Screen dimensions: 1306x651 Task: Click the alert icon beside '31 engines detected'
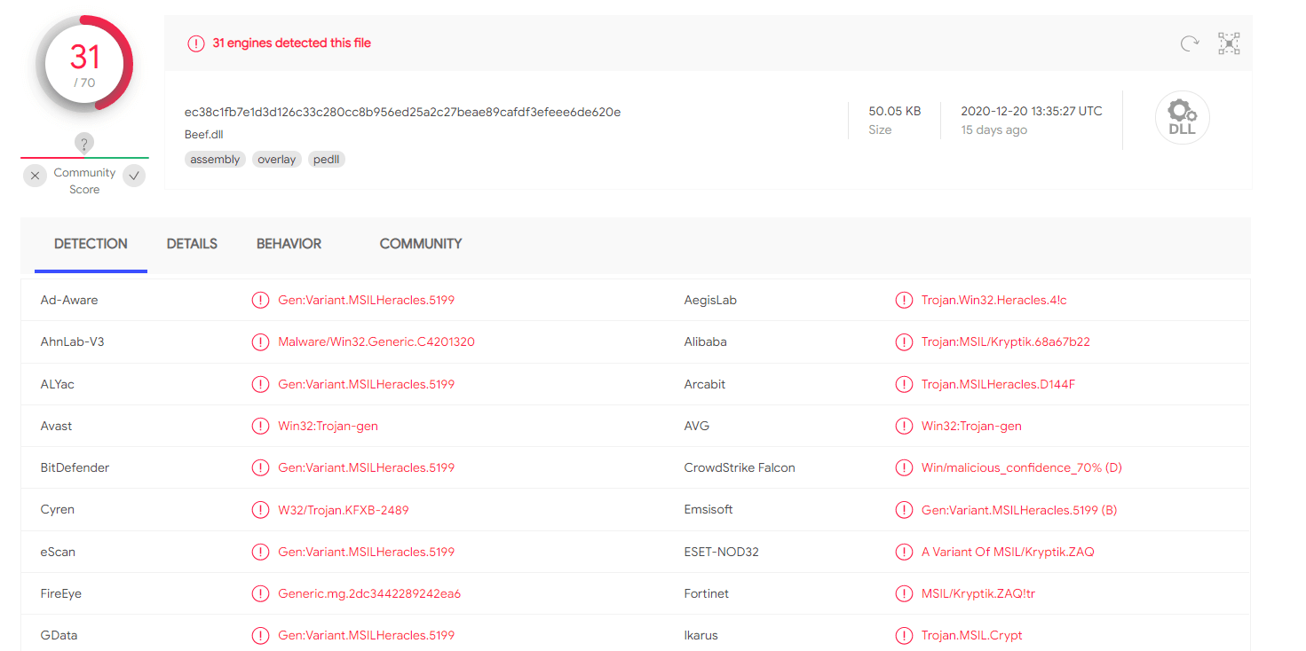[196, 43]
